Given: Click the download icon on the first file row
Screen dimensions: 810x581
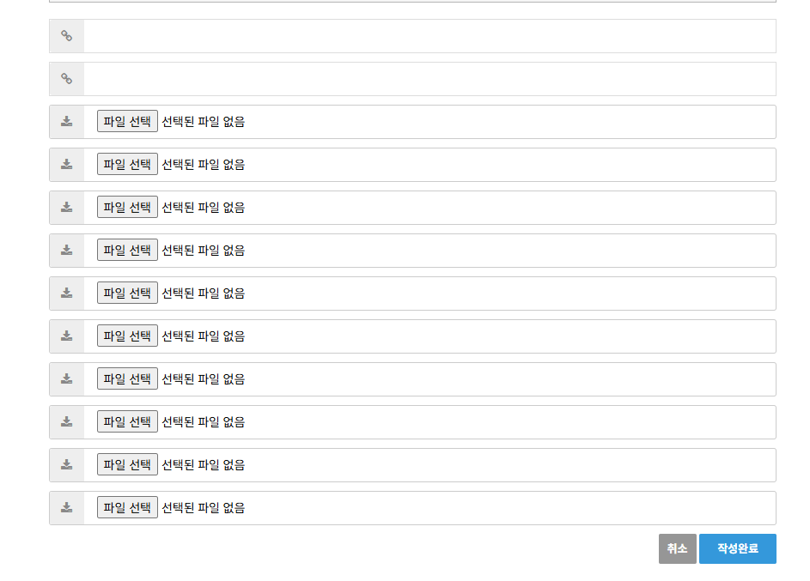Looking at the screenshot, I should [x=67, y=122].
